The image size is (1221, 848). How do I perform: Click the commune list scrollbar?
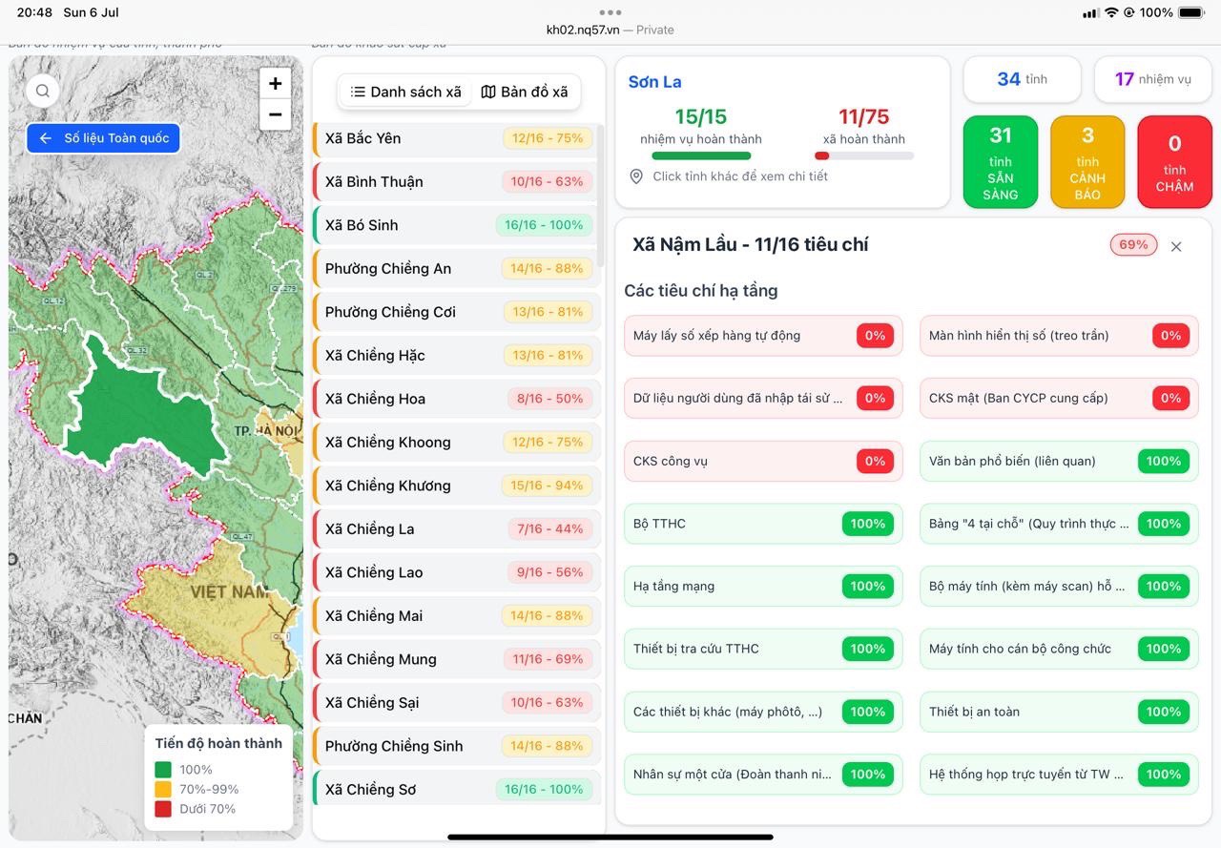600,196
